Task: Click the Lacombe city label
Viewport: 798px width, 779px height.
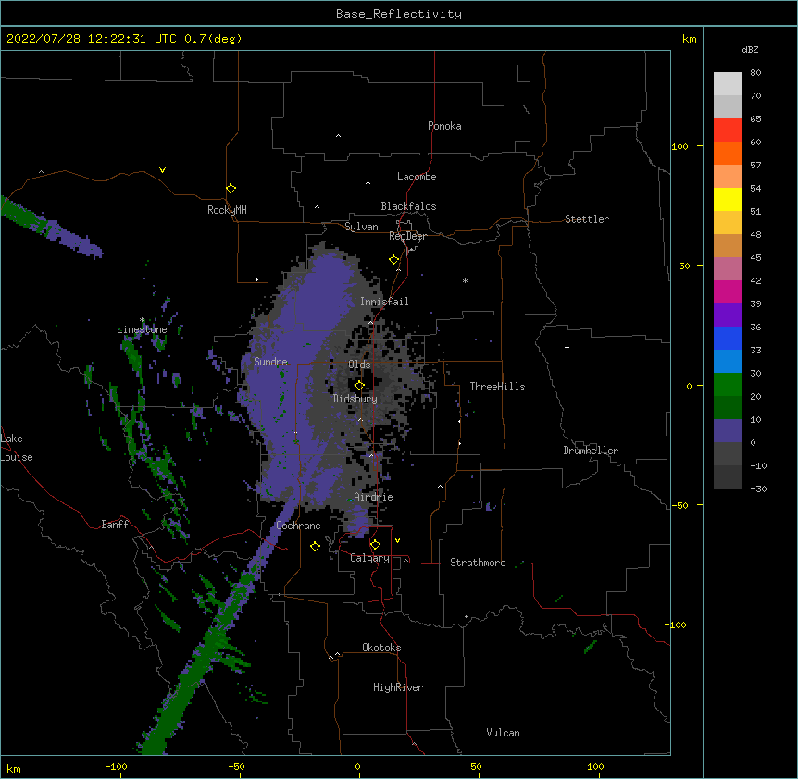Action: [417, 177]
